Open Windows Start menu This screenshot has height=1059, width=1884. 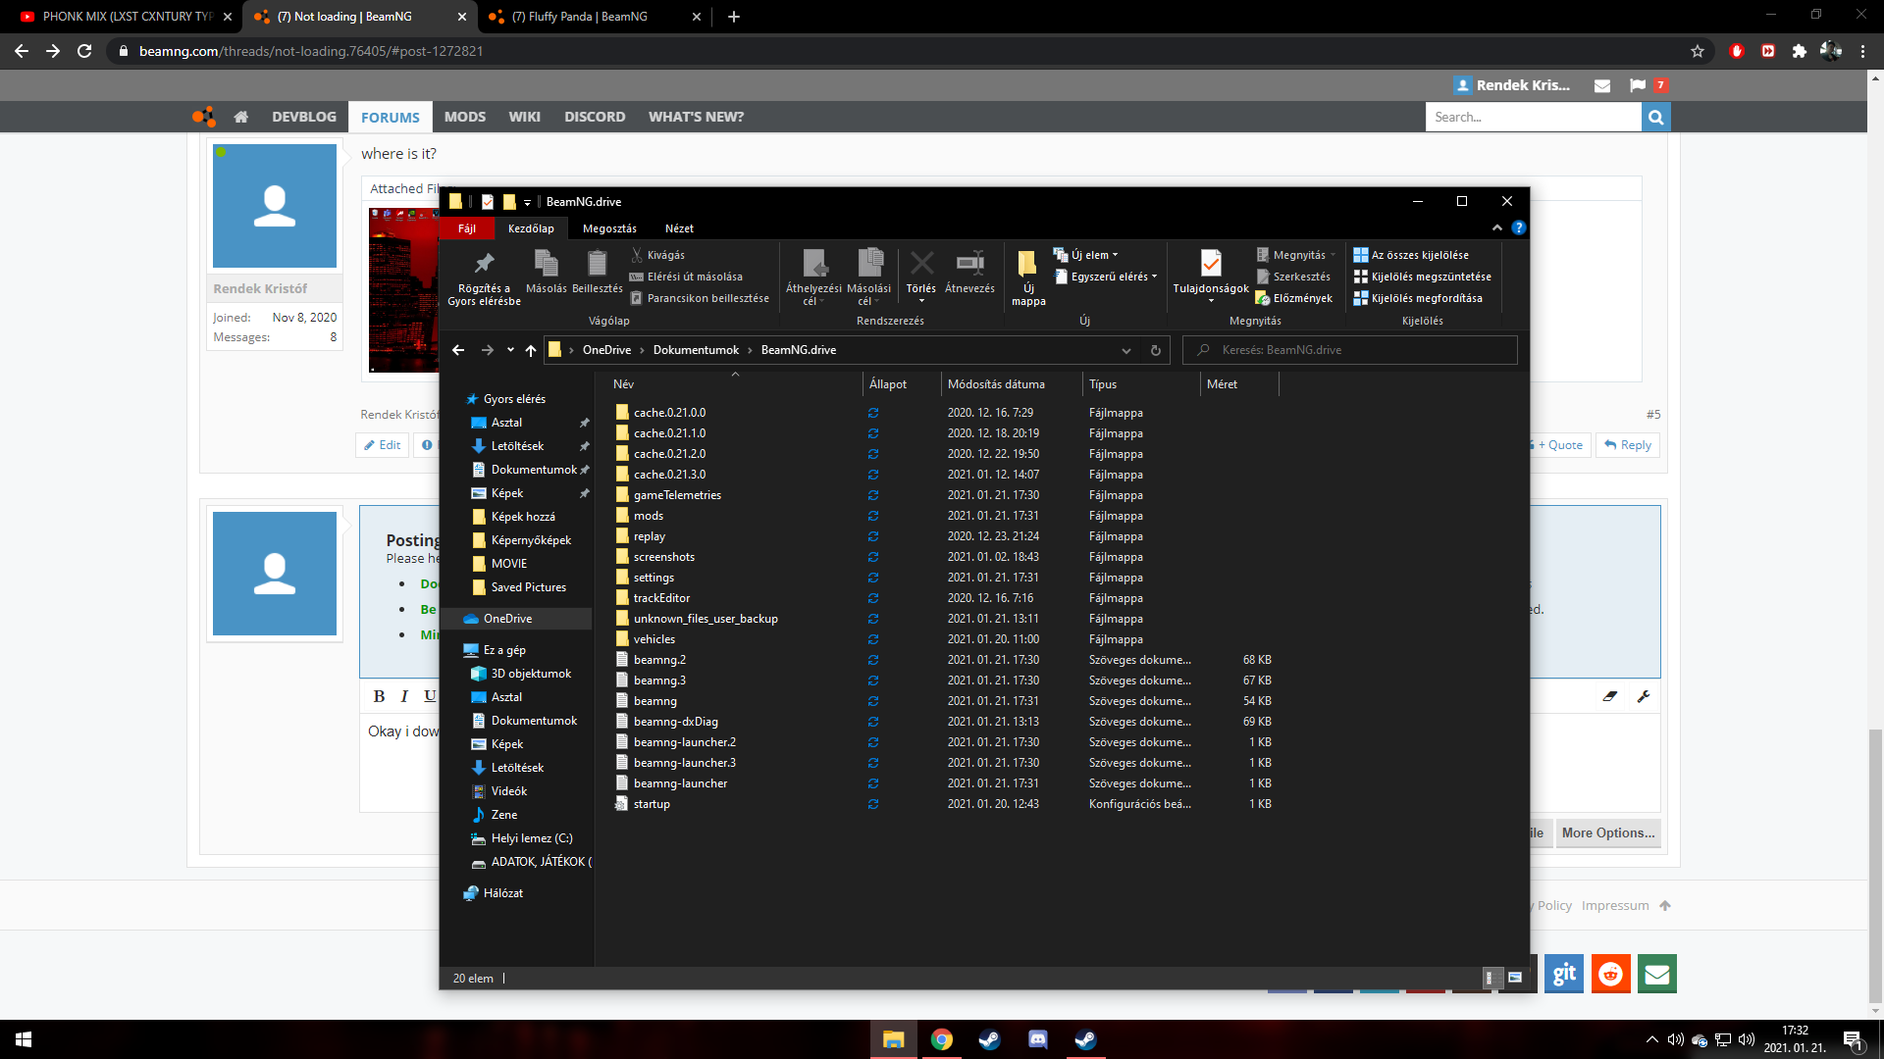click(x=24, y=1039)
